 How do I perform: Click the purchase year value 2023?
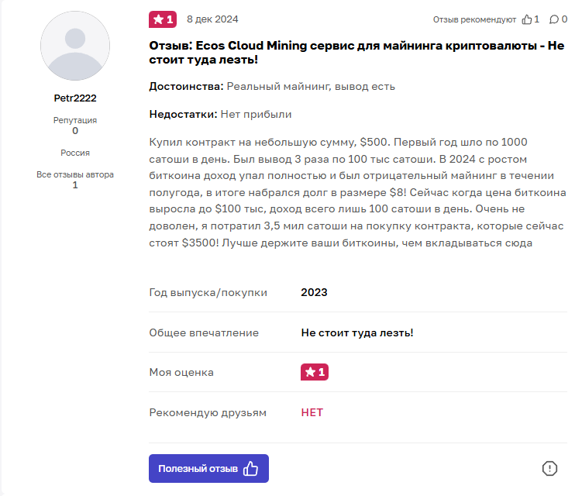(314, 292)
